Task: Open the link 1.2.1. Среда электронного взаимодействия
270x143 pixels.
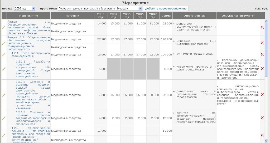Action: pos(31,54)
